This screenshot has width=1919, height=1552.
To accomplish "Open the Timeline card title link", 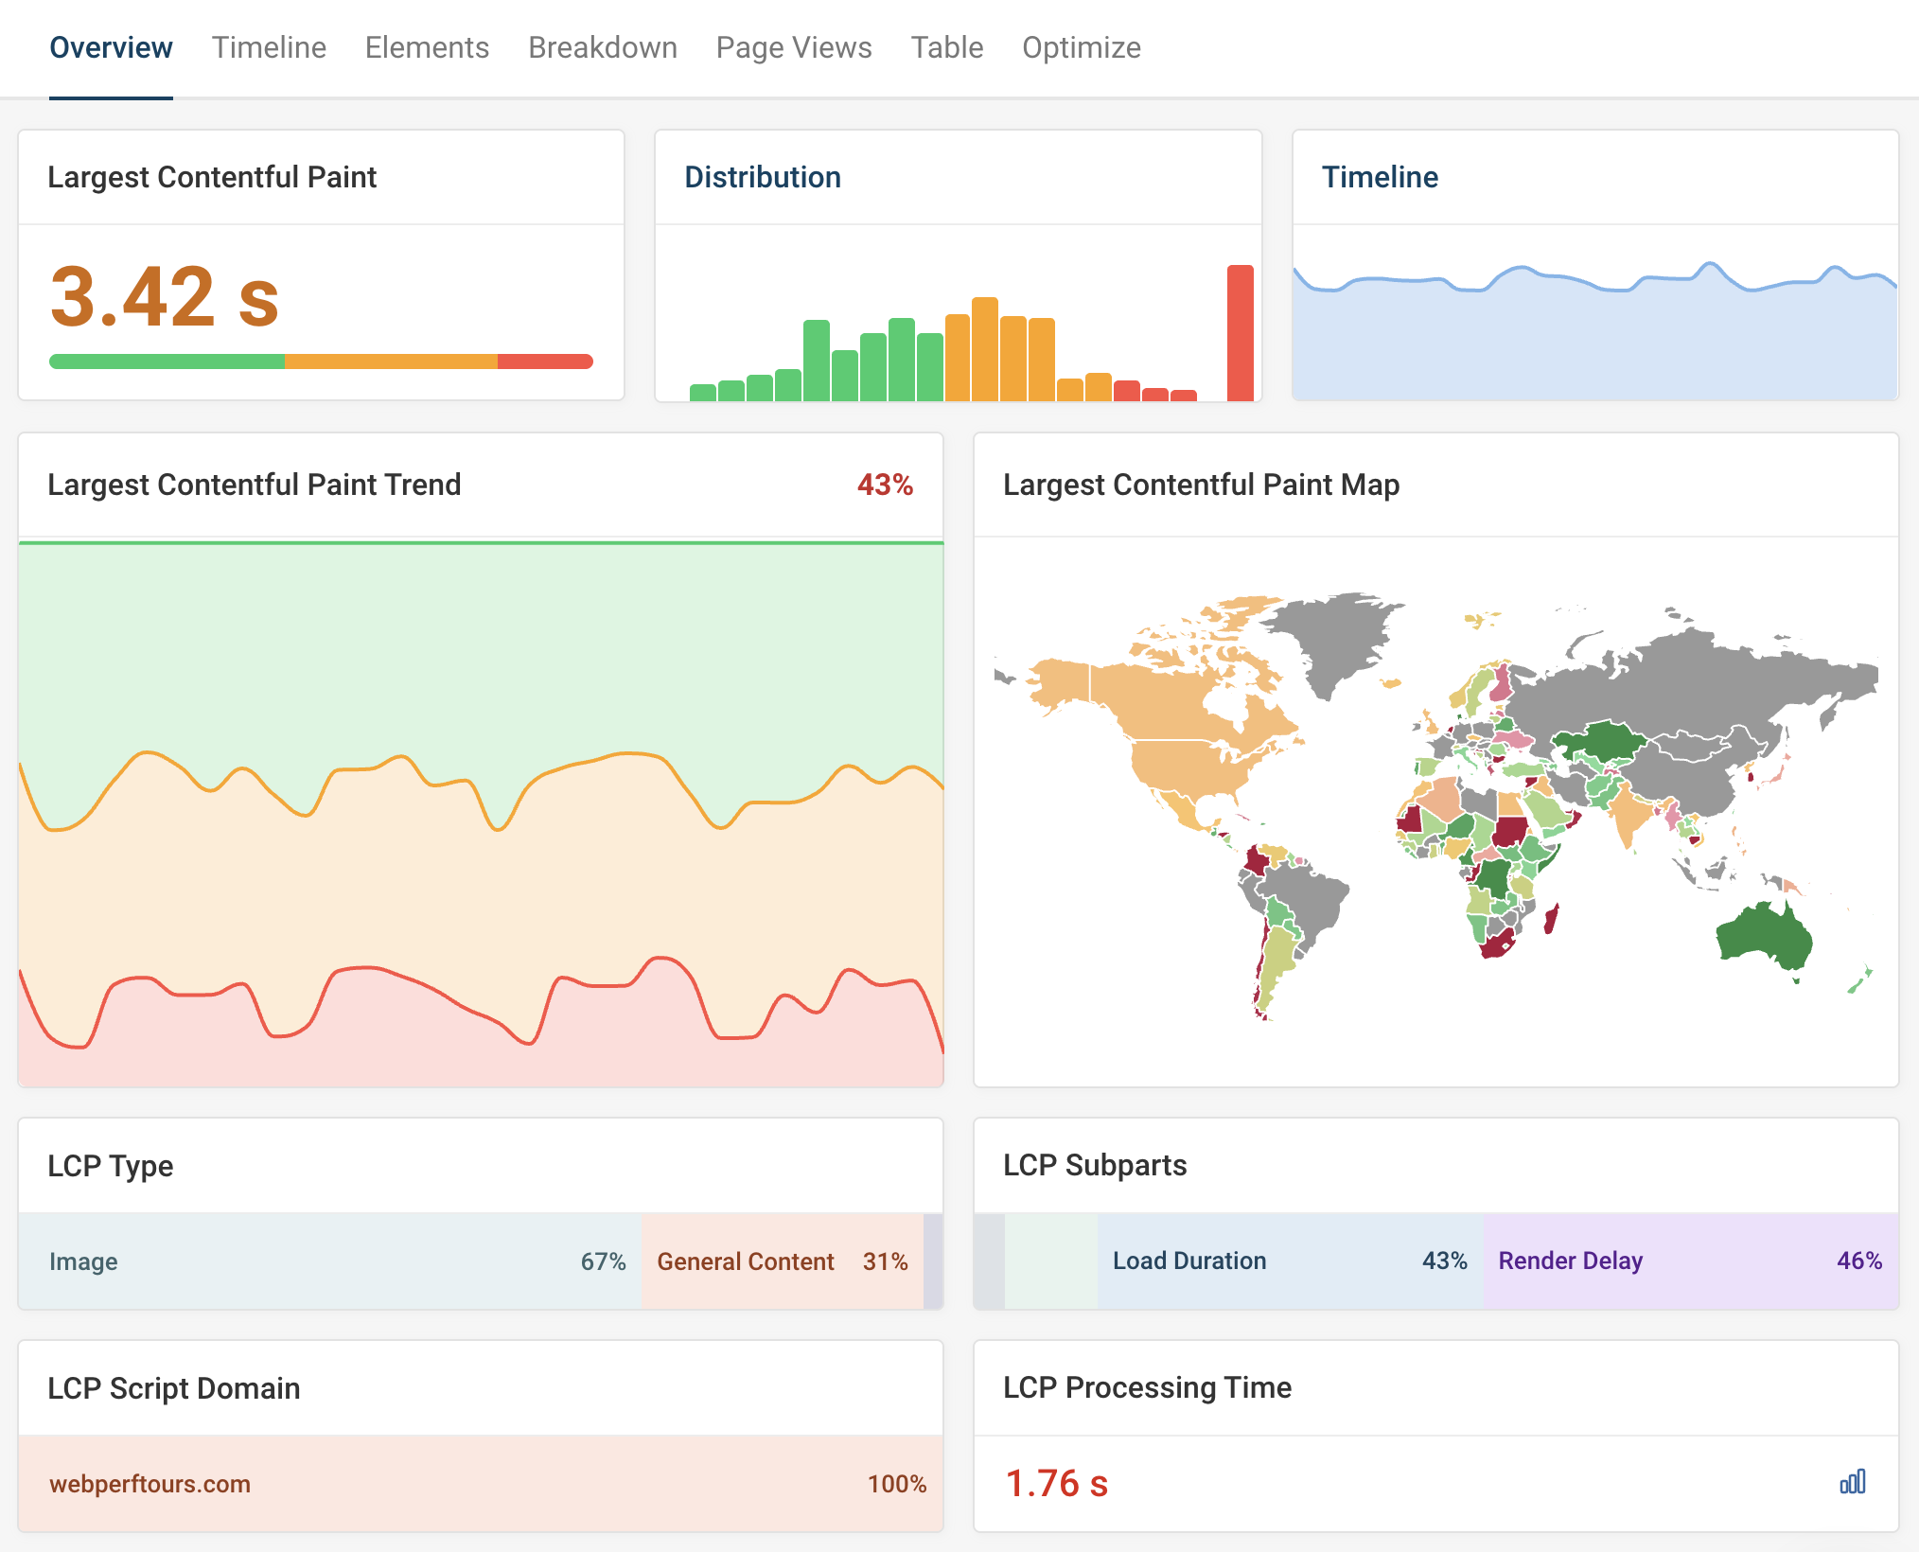I will pos(1379,177).
